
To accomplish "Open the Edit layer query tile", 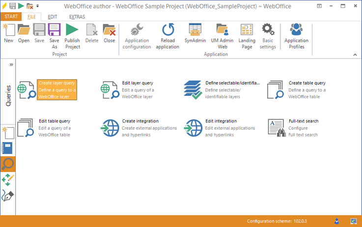I will [128, 90].
